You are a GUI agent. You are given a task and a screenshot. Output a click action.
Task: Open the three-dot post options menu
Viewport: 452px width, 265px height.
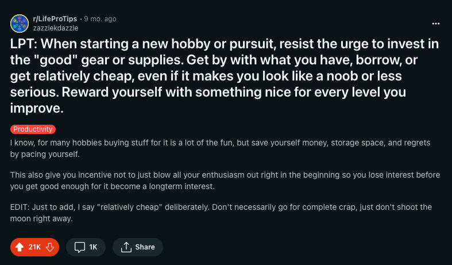(436, 24)
